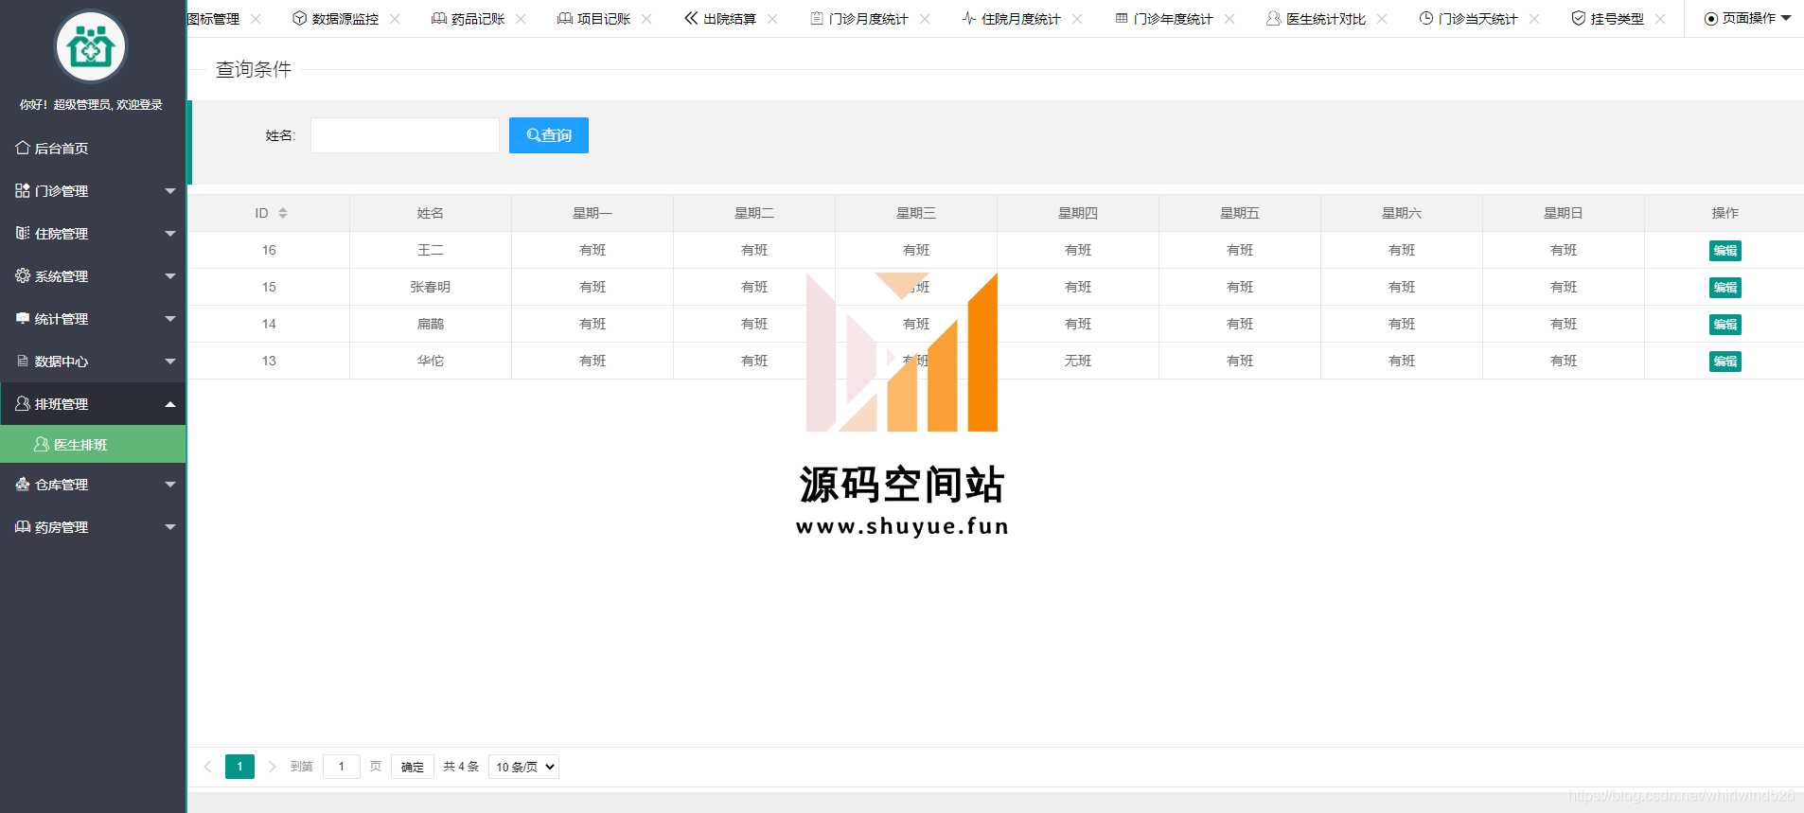Switch to the 住院月度统计 tab

pyautogui.click(x=1020, y=19)
